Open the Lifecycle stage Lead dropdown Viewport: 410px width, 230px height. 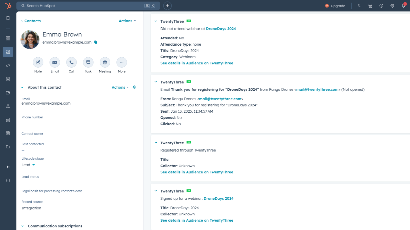28,165
